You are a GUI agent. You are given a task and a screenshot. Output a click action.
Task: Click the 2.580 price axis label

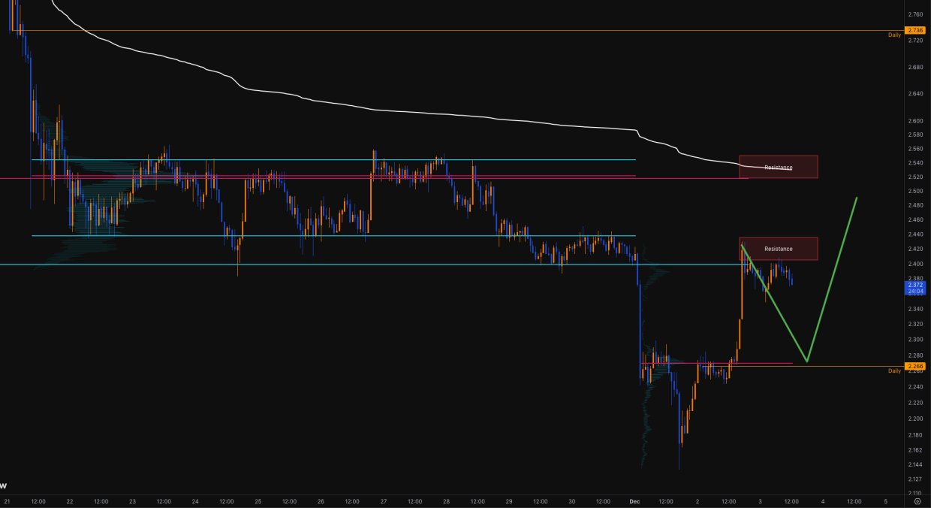click(x=915, y=135)
